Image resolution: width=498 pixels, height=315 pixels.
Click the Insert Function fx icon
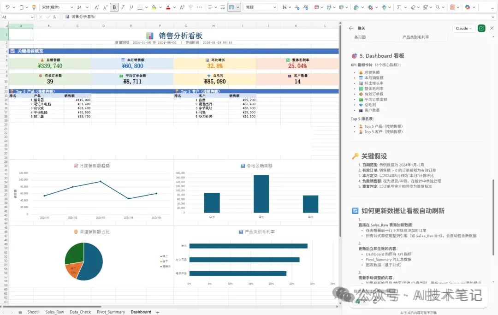tap(54, 17)
